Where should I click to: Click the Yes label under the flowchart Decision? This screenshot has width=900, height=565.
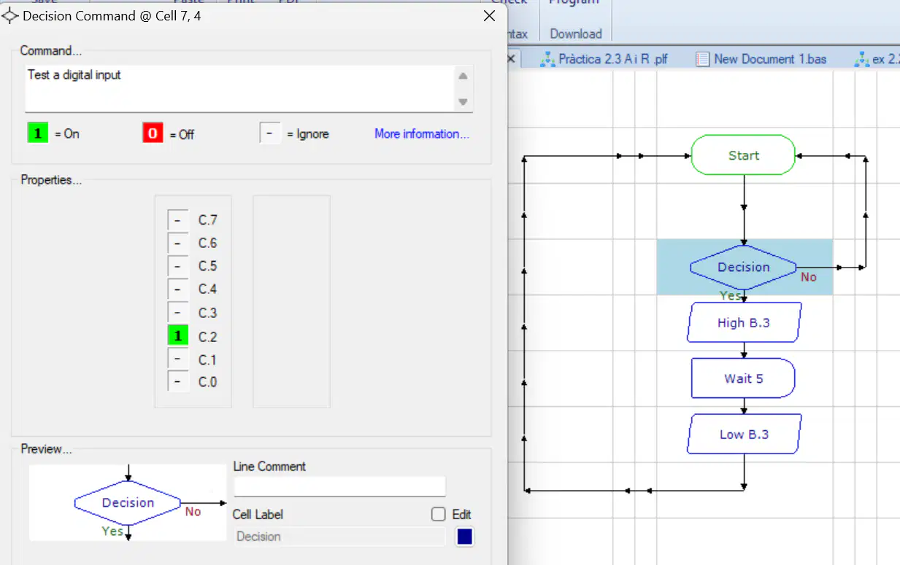pyautogui.click(x=730, y=295)
